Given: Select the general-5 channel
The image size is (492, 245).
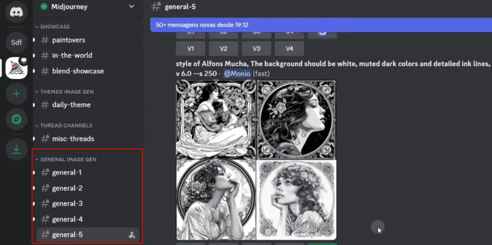Looking at the screenshot, I should click(x=87, y=234).
